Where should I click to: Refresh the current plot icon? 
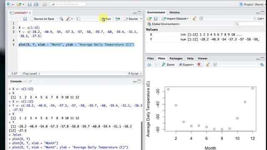(x=215, y=65)
